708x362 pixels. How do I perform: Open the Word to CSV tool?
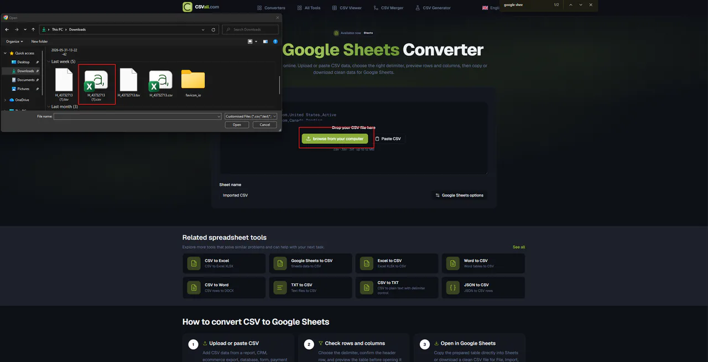click(483, 263)
